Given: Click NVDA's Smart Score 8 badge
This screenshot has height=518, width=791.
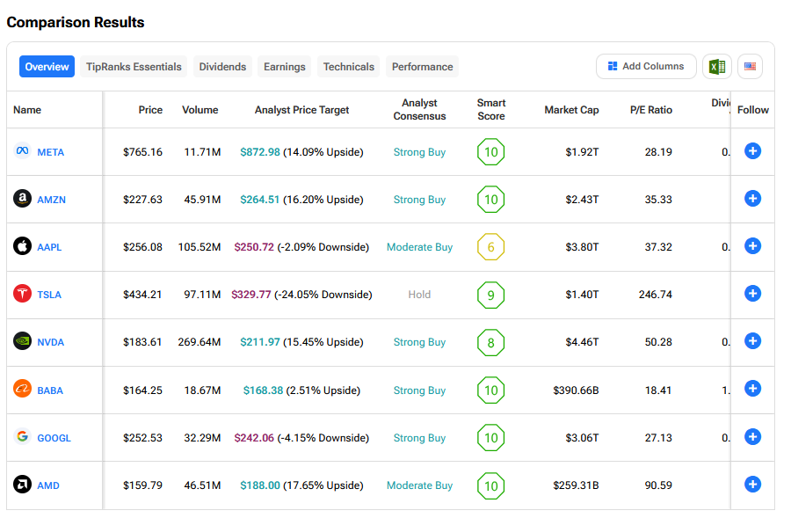Looking at the screenshot, I should 490,343.
